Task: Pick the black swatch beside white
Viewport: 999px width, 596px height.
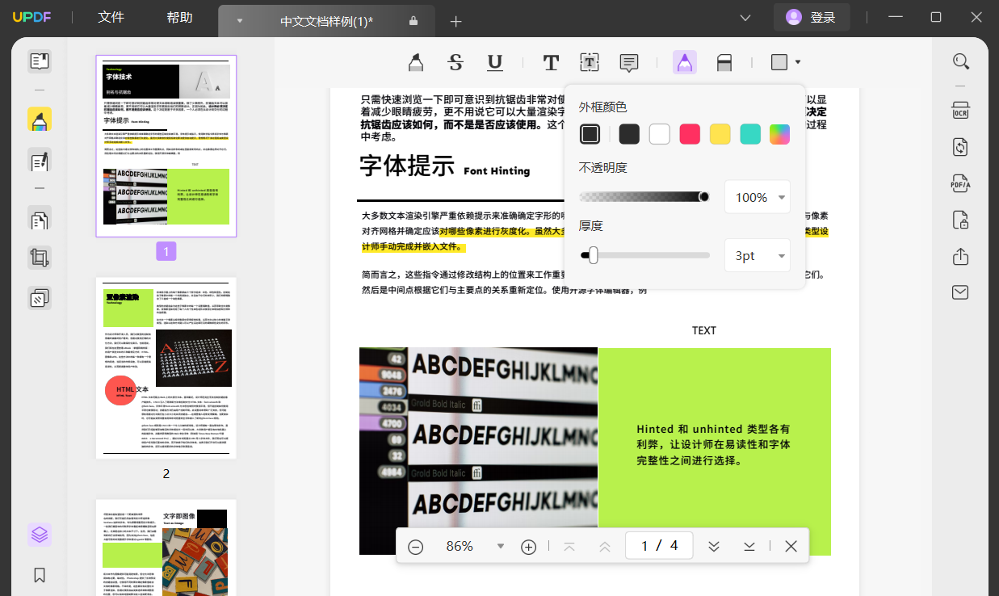Action: click(x=629, y=134)
